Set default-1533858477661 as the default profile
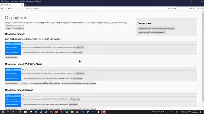 click(x=45, y=83)
